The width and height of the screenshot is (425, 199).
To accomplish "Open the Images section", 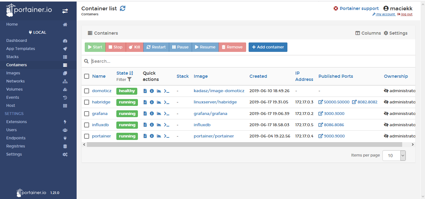I will pos(38,73).
